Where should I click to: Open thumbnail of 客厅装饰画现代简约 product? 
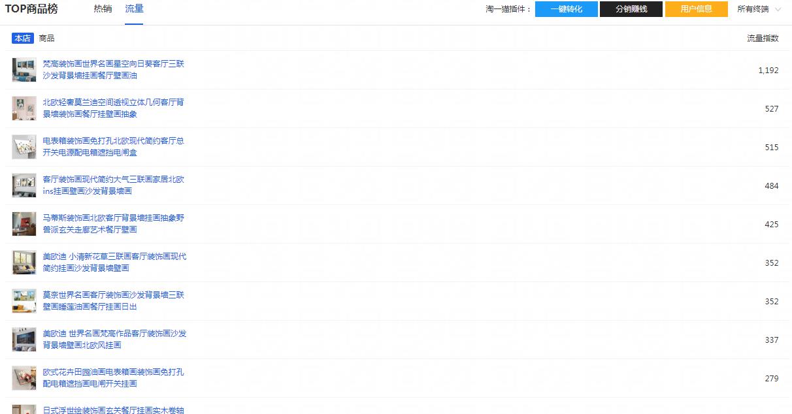(24, 185)
